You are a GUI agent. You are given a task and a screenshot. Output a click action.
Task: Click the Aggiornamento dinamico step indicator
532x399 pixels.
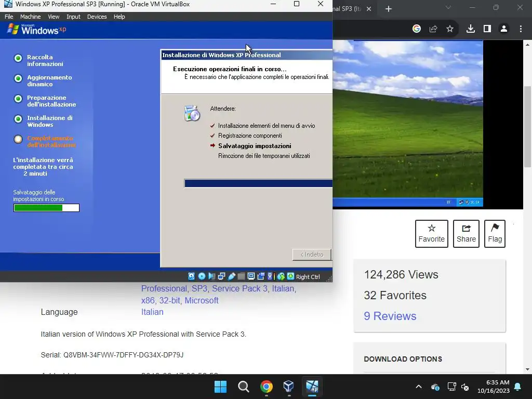(x=18, y=78)
